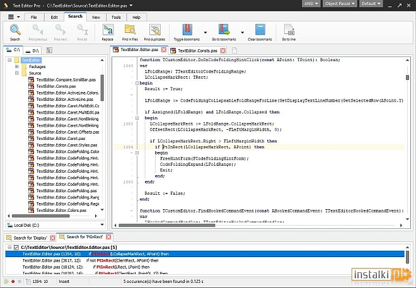Click the blue stop macro icon in status bar

click(20, 281)
